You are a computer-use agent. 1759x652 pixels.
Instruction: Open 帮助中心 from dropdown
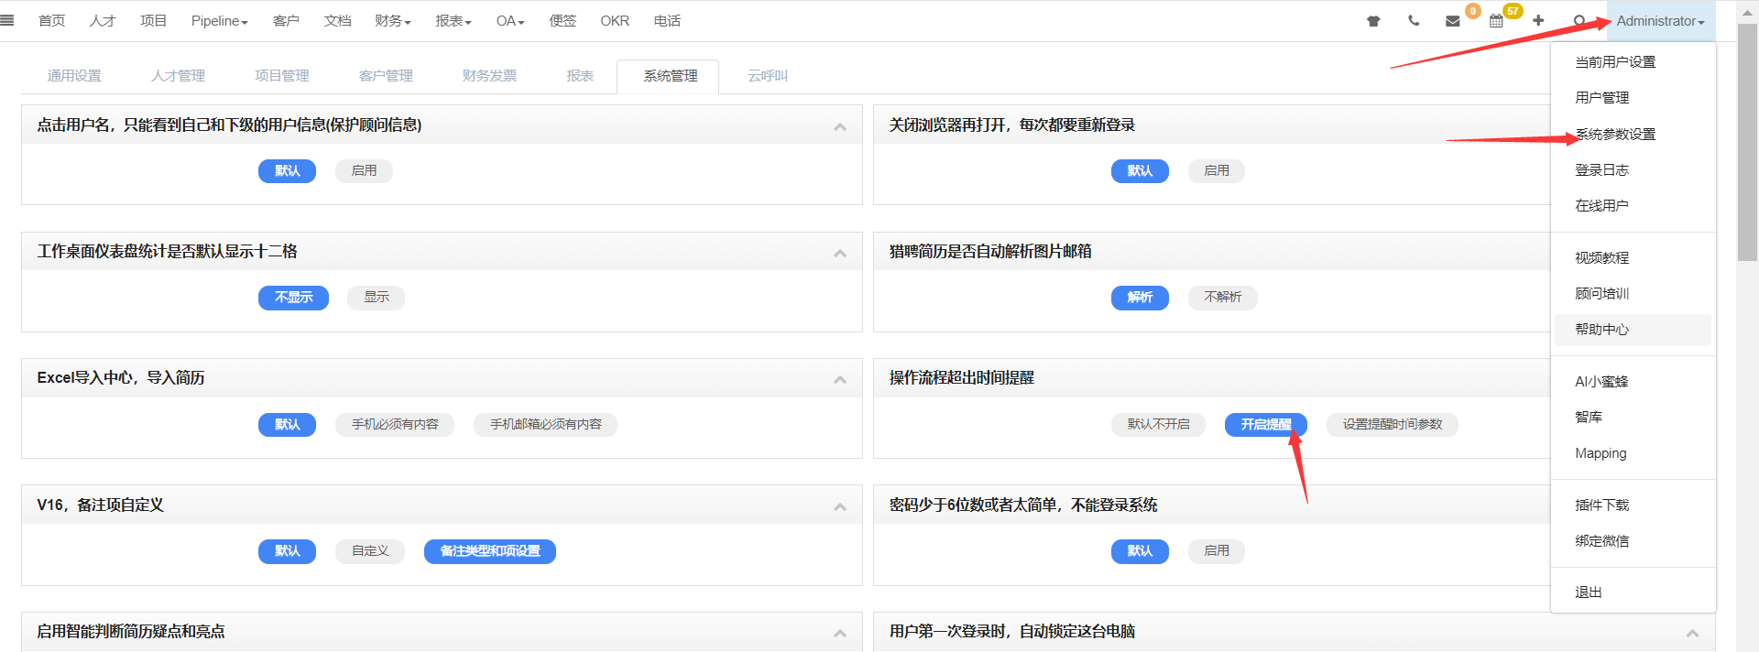(x=1633, y=330)
